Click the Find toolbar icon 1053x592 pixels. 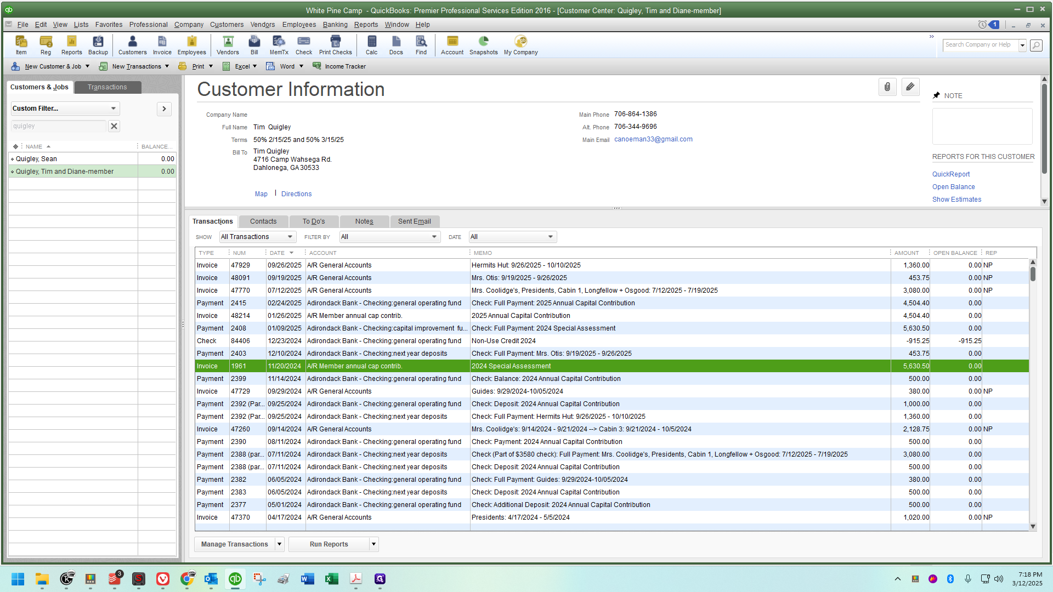(x=421, y=45)
